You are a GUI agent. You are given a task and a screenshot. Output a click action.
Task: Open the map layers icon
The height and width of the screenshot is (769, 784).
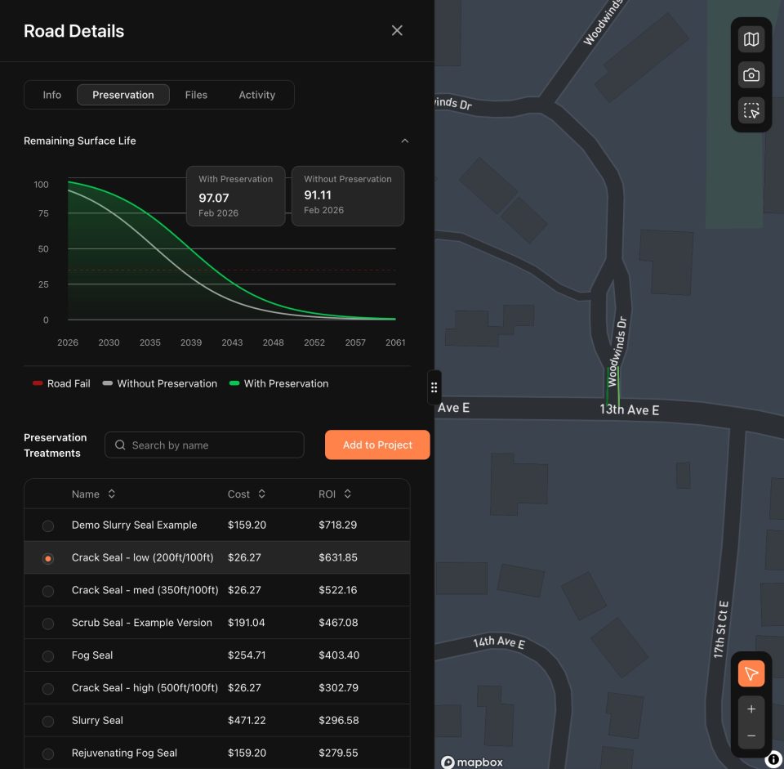pos(751,39)
